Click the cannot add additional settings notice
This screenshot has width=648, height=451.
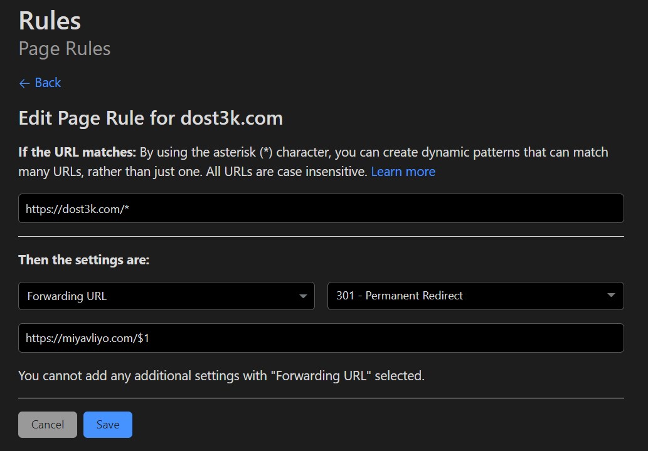221,376
